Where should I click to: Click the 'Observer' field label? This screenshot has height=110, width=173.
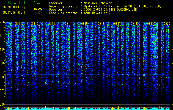[x=56, y=3]
